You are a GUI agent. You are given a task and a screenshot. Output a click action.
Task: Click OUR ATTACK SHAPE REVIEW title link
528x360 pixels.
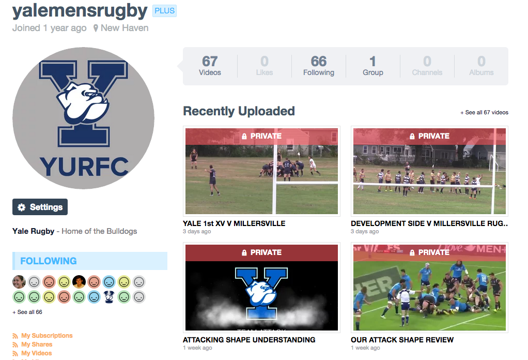(402, 340)
